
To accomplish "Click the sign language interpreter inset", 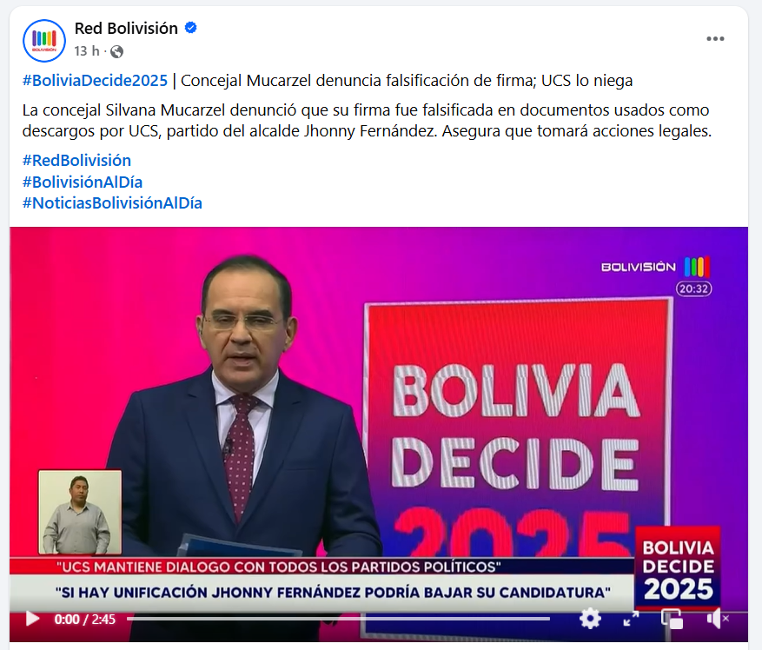I will tap(80, 512).
